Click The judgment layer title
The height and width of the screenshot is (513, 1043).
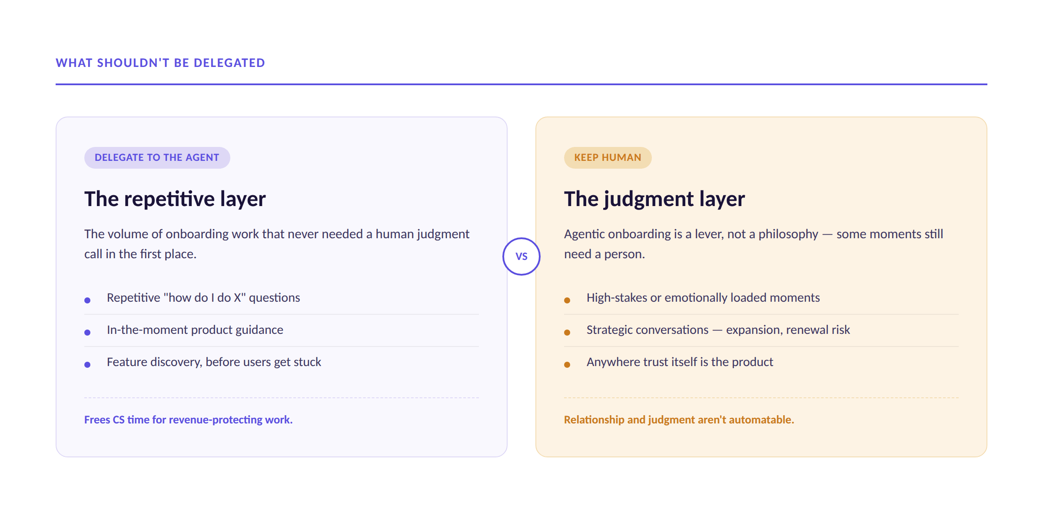[654, 199]
